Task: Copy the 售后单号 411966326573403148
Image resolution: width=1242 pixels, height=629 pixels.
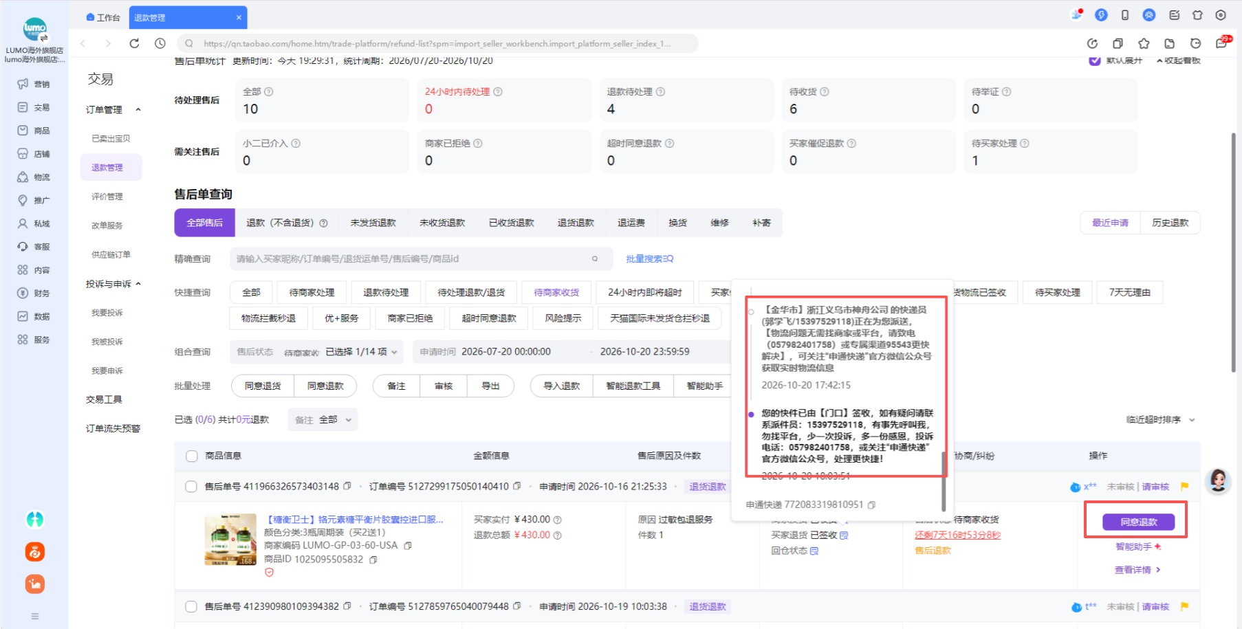Action: (347, 486)
